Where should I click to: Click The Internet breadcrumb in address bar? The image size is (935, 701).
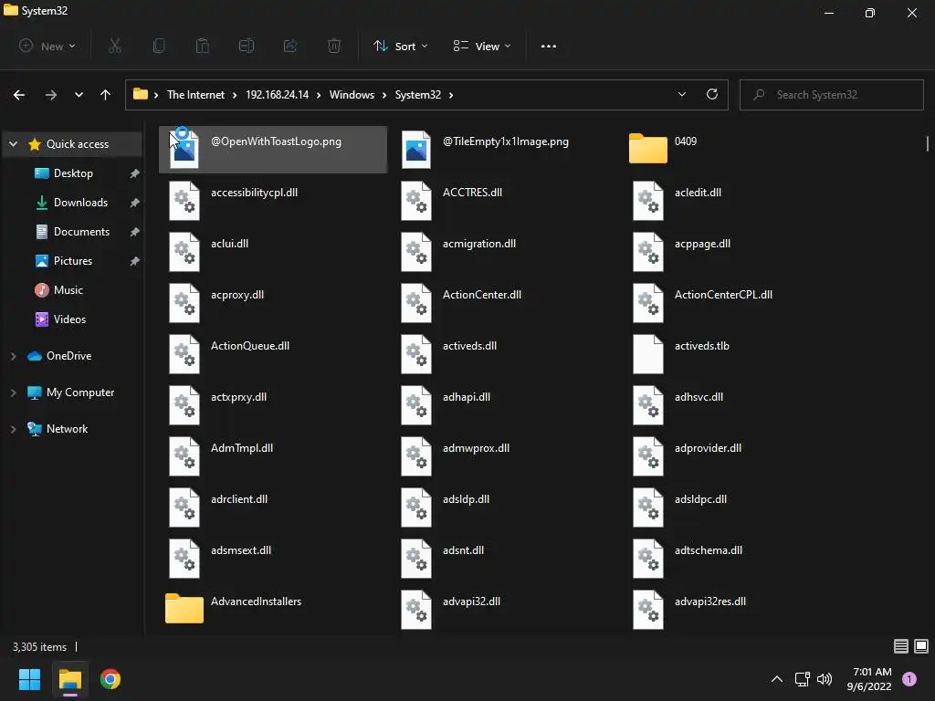(x=195, y=95)
